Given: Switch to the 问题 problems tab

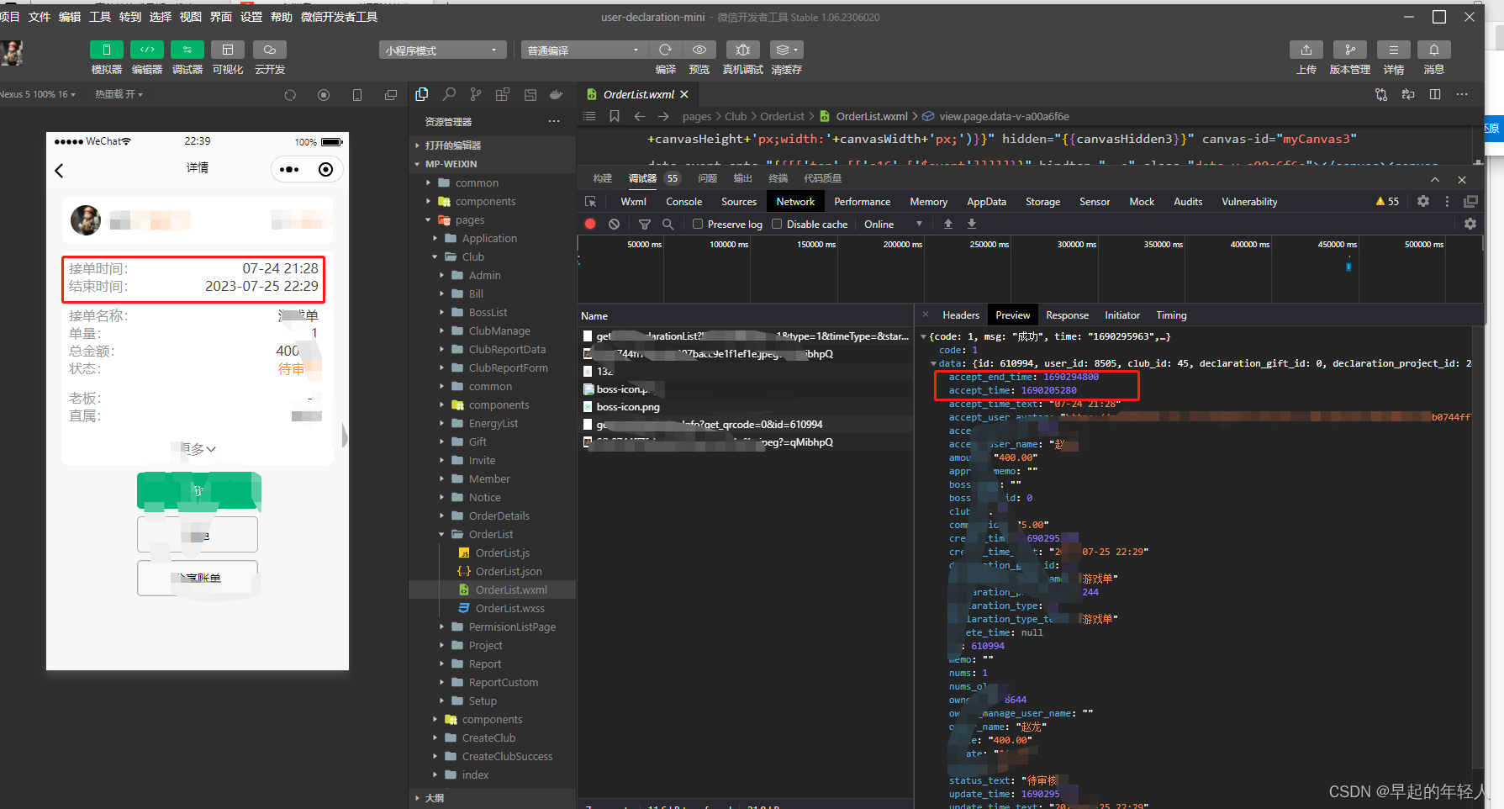Looking at the screenshot, I should 707,178.
